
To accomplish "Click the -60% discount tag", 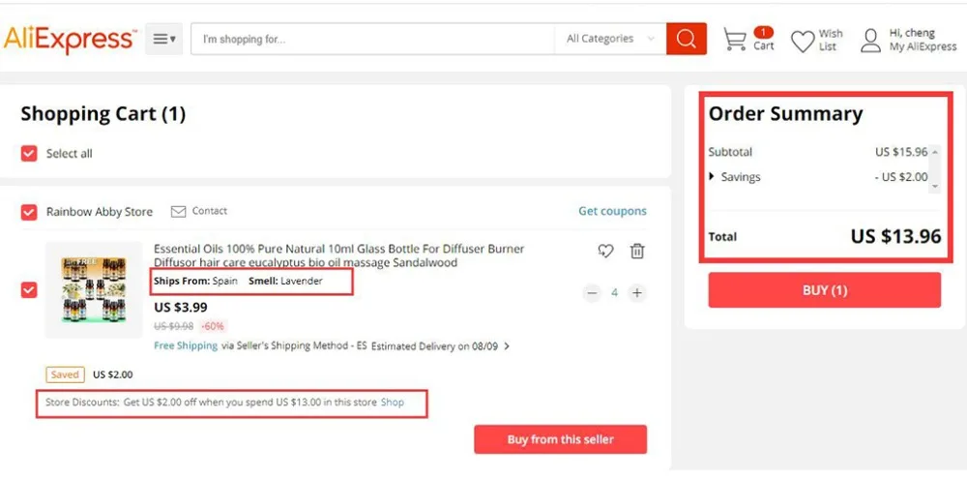I will click(x=214, y=326).
